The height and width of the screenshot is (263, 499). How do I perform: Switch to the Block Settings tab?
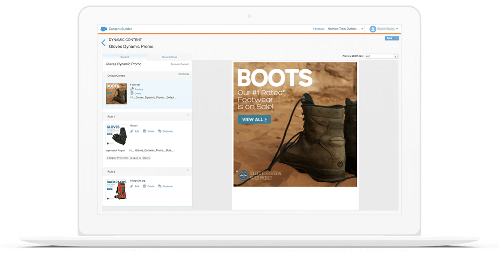click(x=169, y=57)
